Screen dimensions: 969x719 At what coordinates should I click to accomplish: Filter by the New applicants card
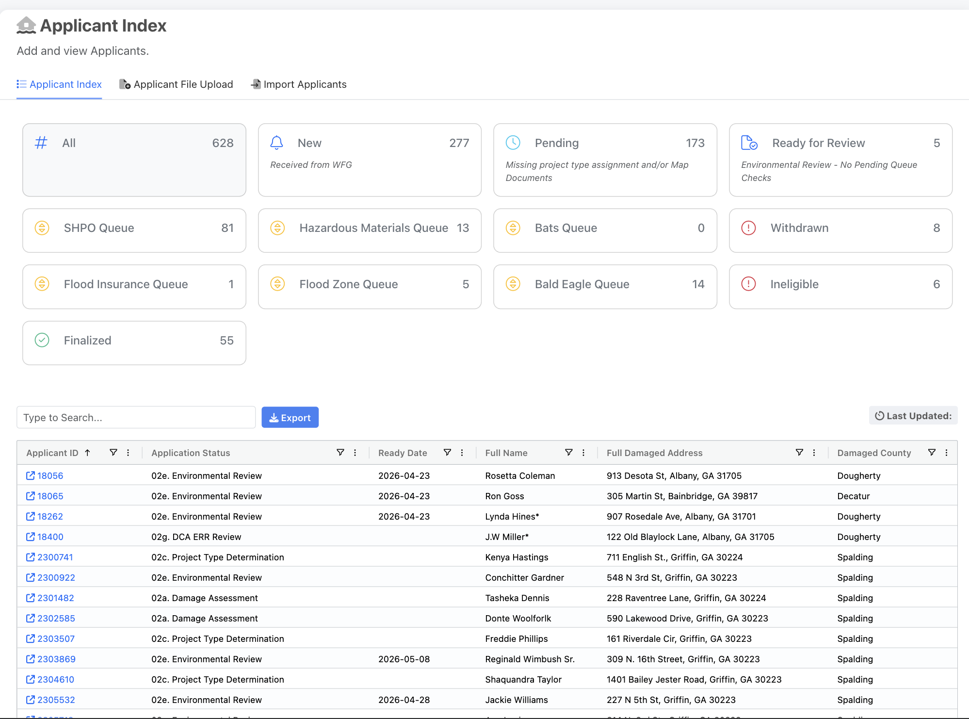pos(370,160)
